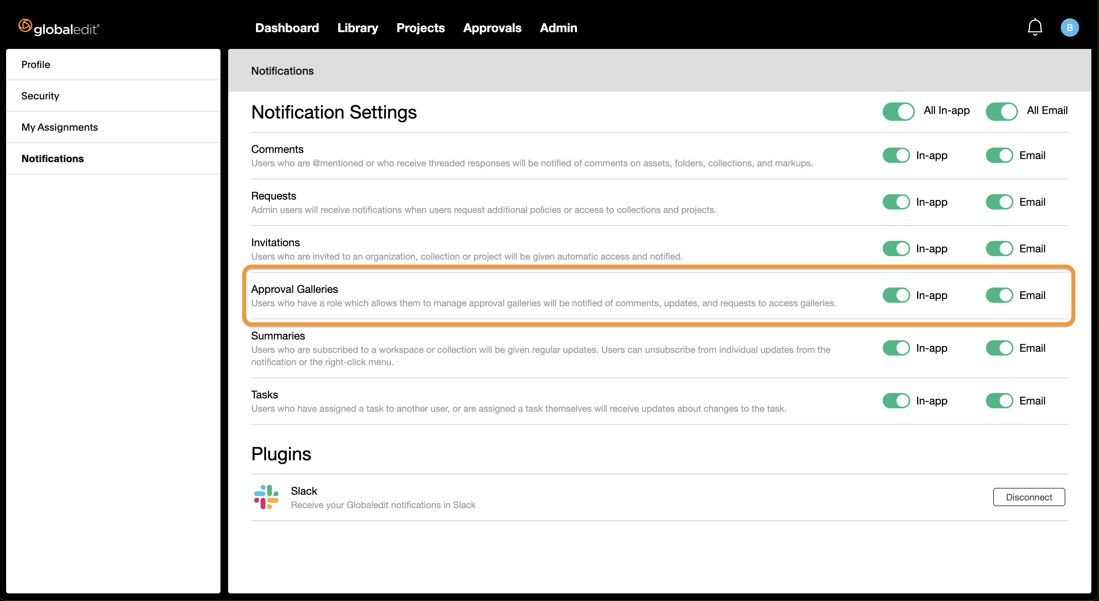Image resolution: width=1099 pixels, height=601 pixels.
Task: Disconnect the Slack plugin
Action: [1029, 497]
